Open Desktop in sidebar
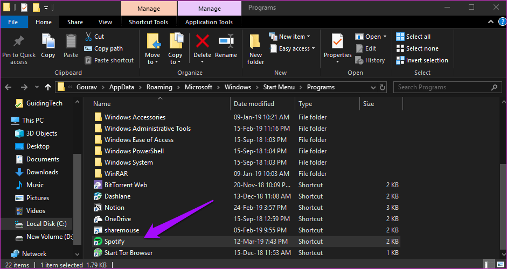 32,146
